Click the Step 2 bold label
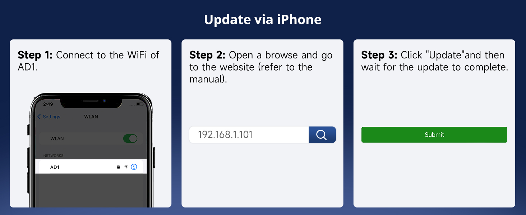Image resolution: width=526 pixels, height=215 pixels. click(x=207, y=55)
